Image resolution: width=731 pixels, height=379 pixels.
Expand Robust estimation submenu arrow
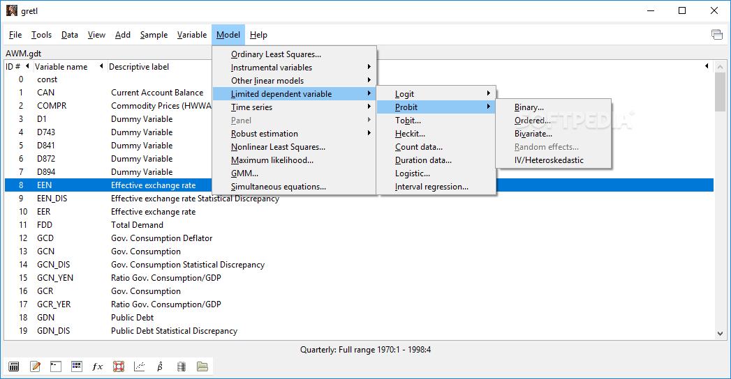(369, 133)
